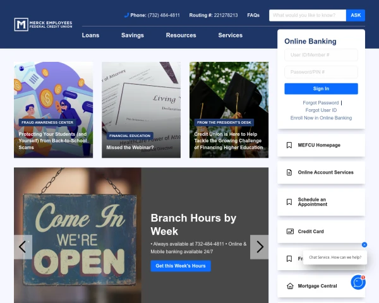Click the phone handset icon
379x303 pixels.
(x=126, y=15)
